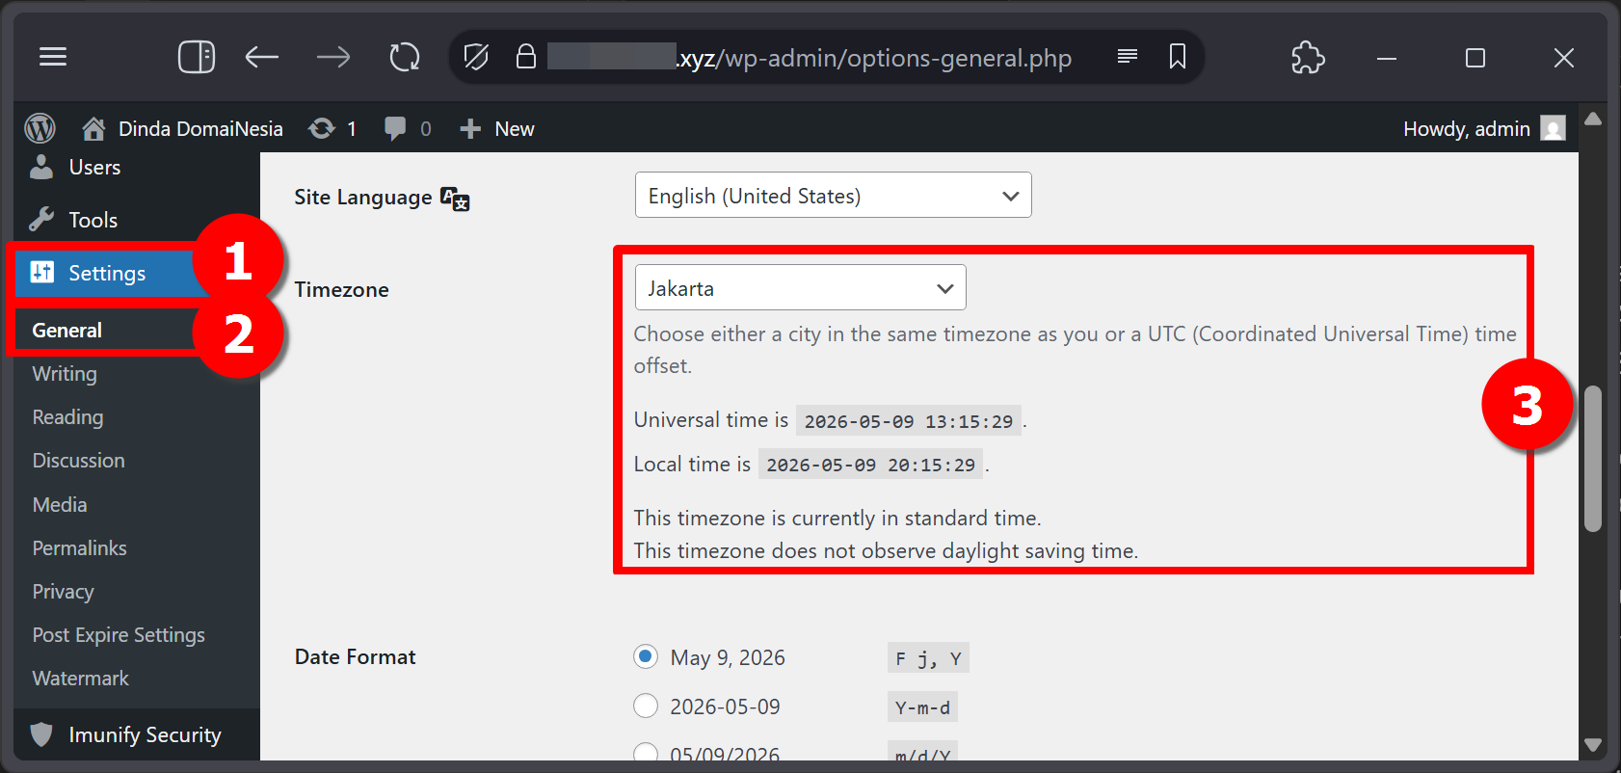
Task: Click the 'Y-m-d' format code
Action: [x=922, y=706]
